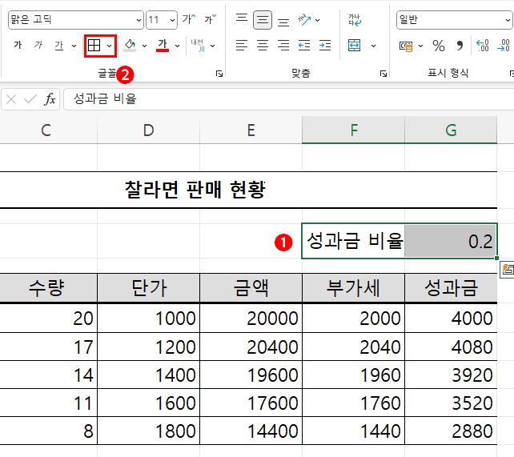The image size is (514, 457).
Task: Align text left
Action: pos(242,45)
